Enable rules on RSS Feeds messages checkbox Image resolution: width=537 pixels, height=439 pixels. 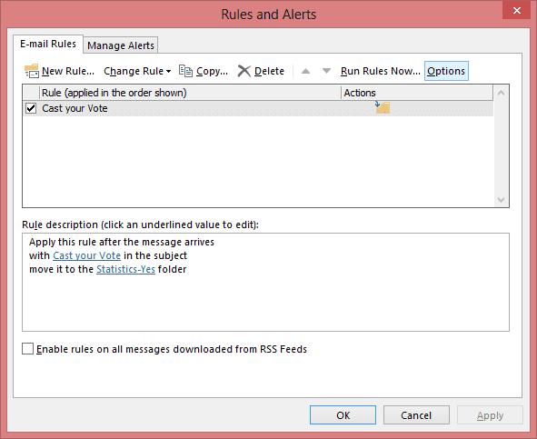(x=28, y=348)
